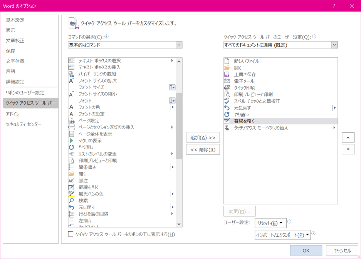Viewport: 361px width, 259px height.
Task: Click the command list scroll down arrow
Action: pyautogui.click(x=179, y=224)
